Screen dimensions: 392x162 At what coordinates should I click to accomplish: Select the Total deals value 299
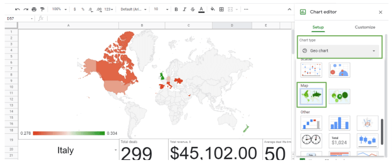point(137,153)
